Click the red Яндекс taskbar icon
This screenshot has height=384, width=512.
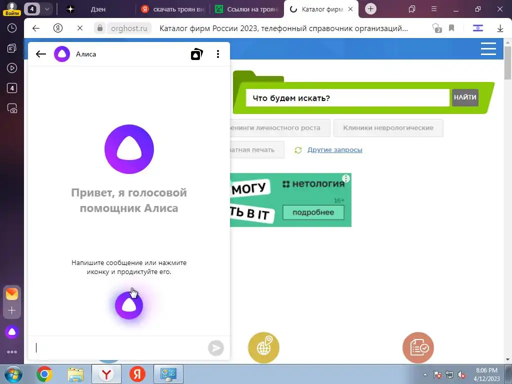(x=137, y=374)
